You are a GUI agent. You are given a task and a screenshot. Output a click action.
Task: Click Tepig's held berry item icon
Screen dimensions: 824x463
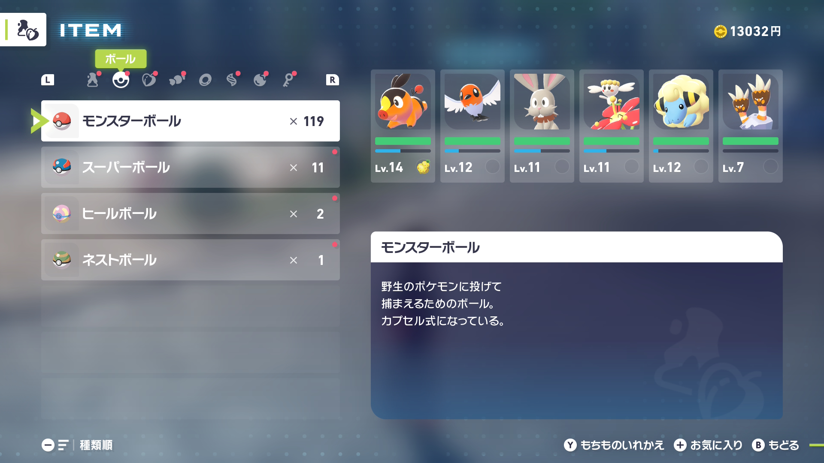[423, 166]
